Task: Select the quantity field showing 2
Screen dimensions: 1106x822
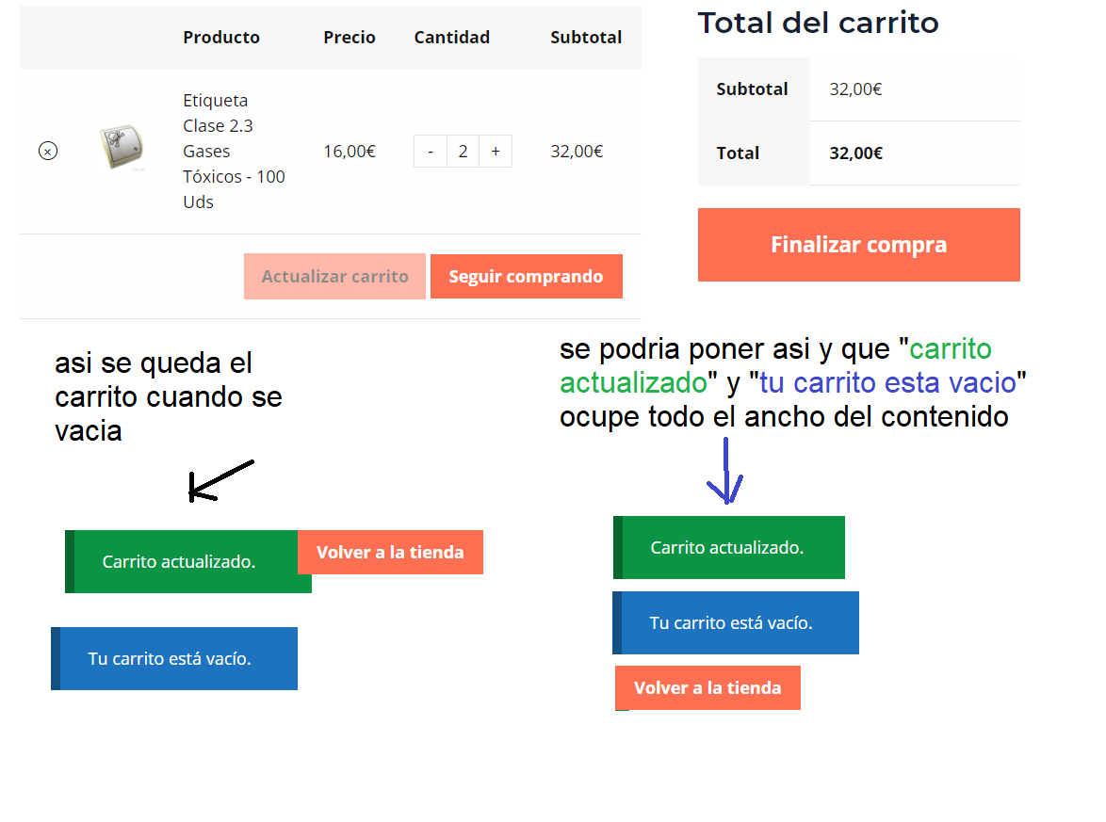Action: pos(463,151)
